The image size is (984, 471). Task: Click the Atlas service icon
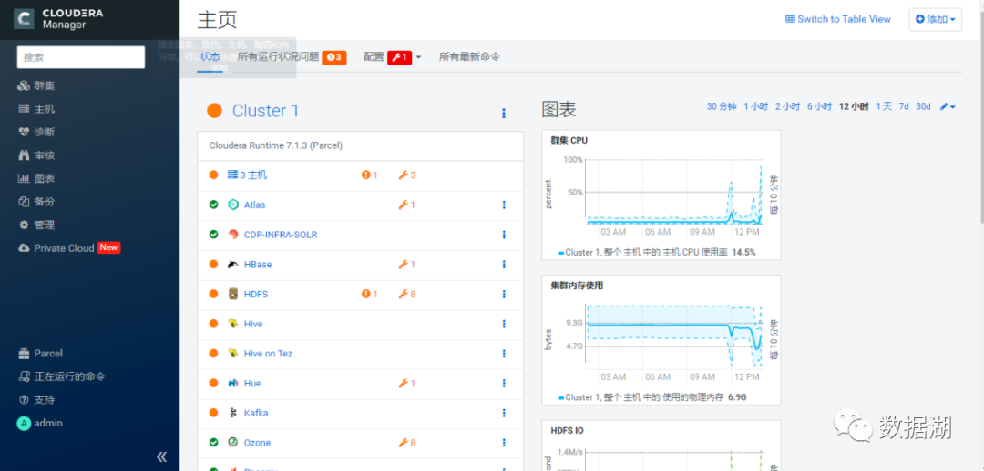[233, 205]
